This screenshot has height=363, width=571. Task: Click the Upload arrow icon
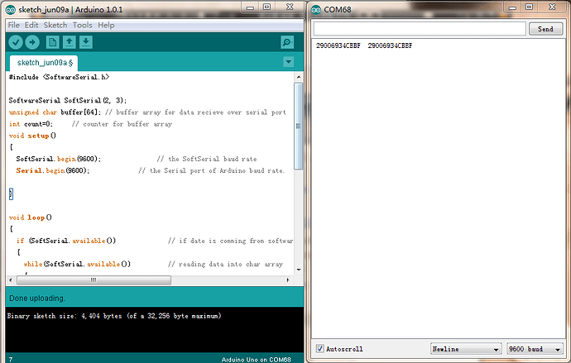[32, 42]
